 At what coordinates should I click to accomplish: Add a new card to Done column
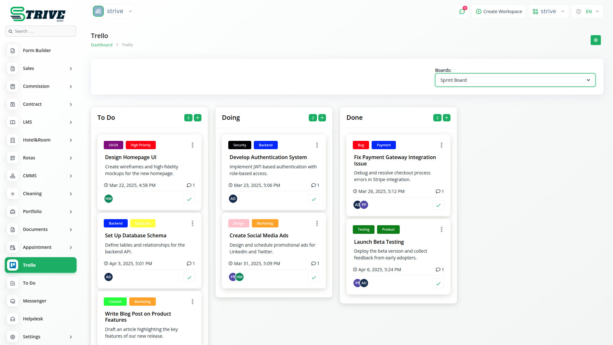tap(447, 118)
